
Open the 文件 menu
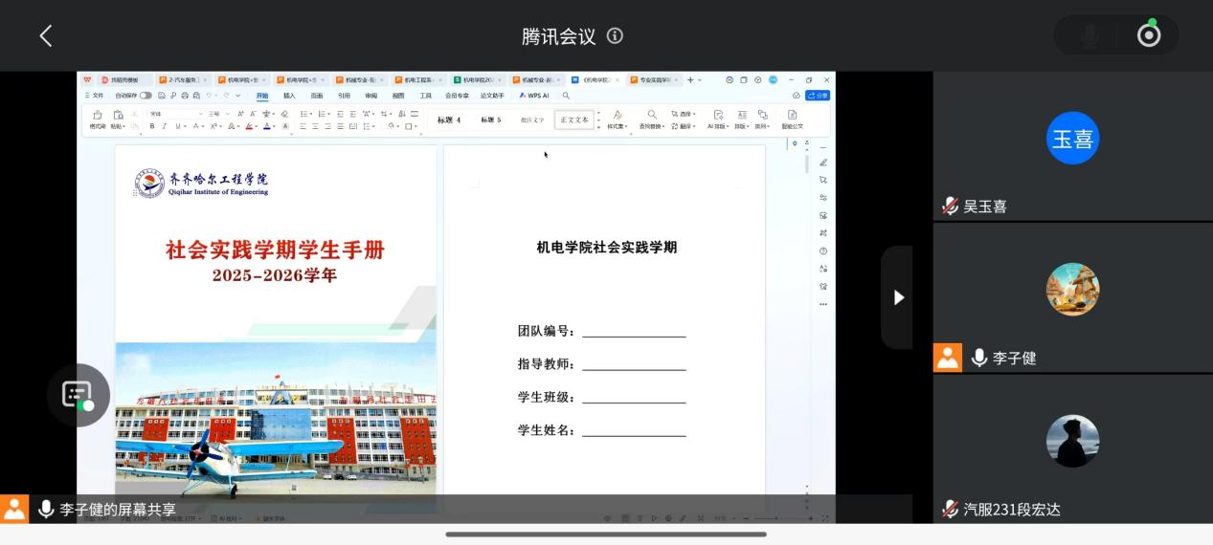(x=96, y=96)
